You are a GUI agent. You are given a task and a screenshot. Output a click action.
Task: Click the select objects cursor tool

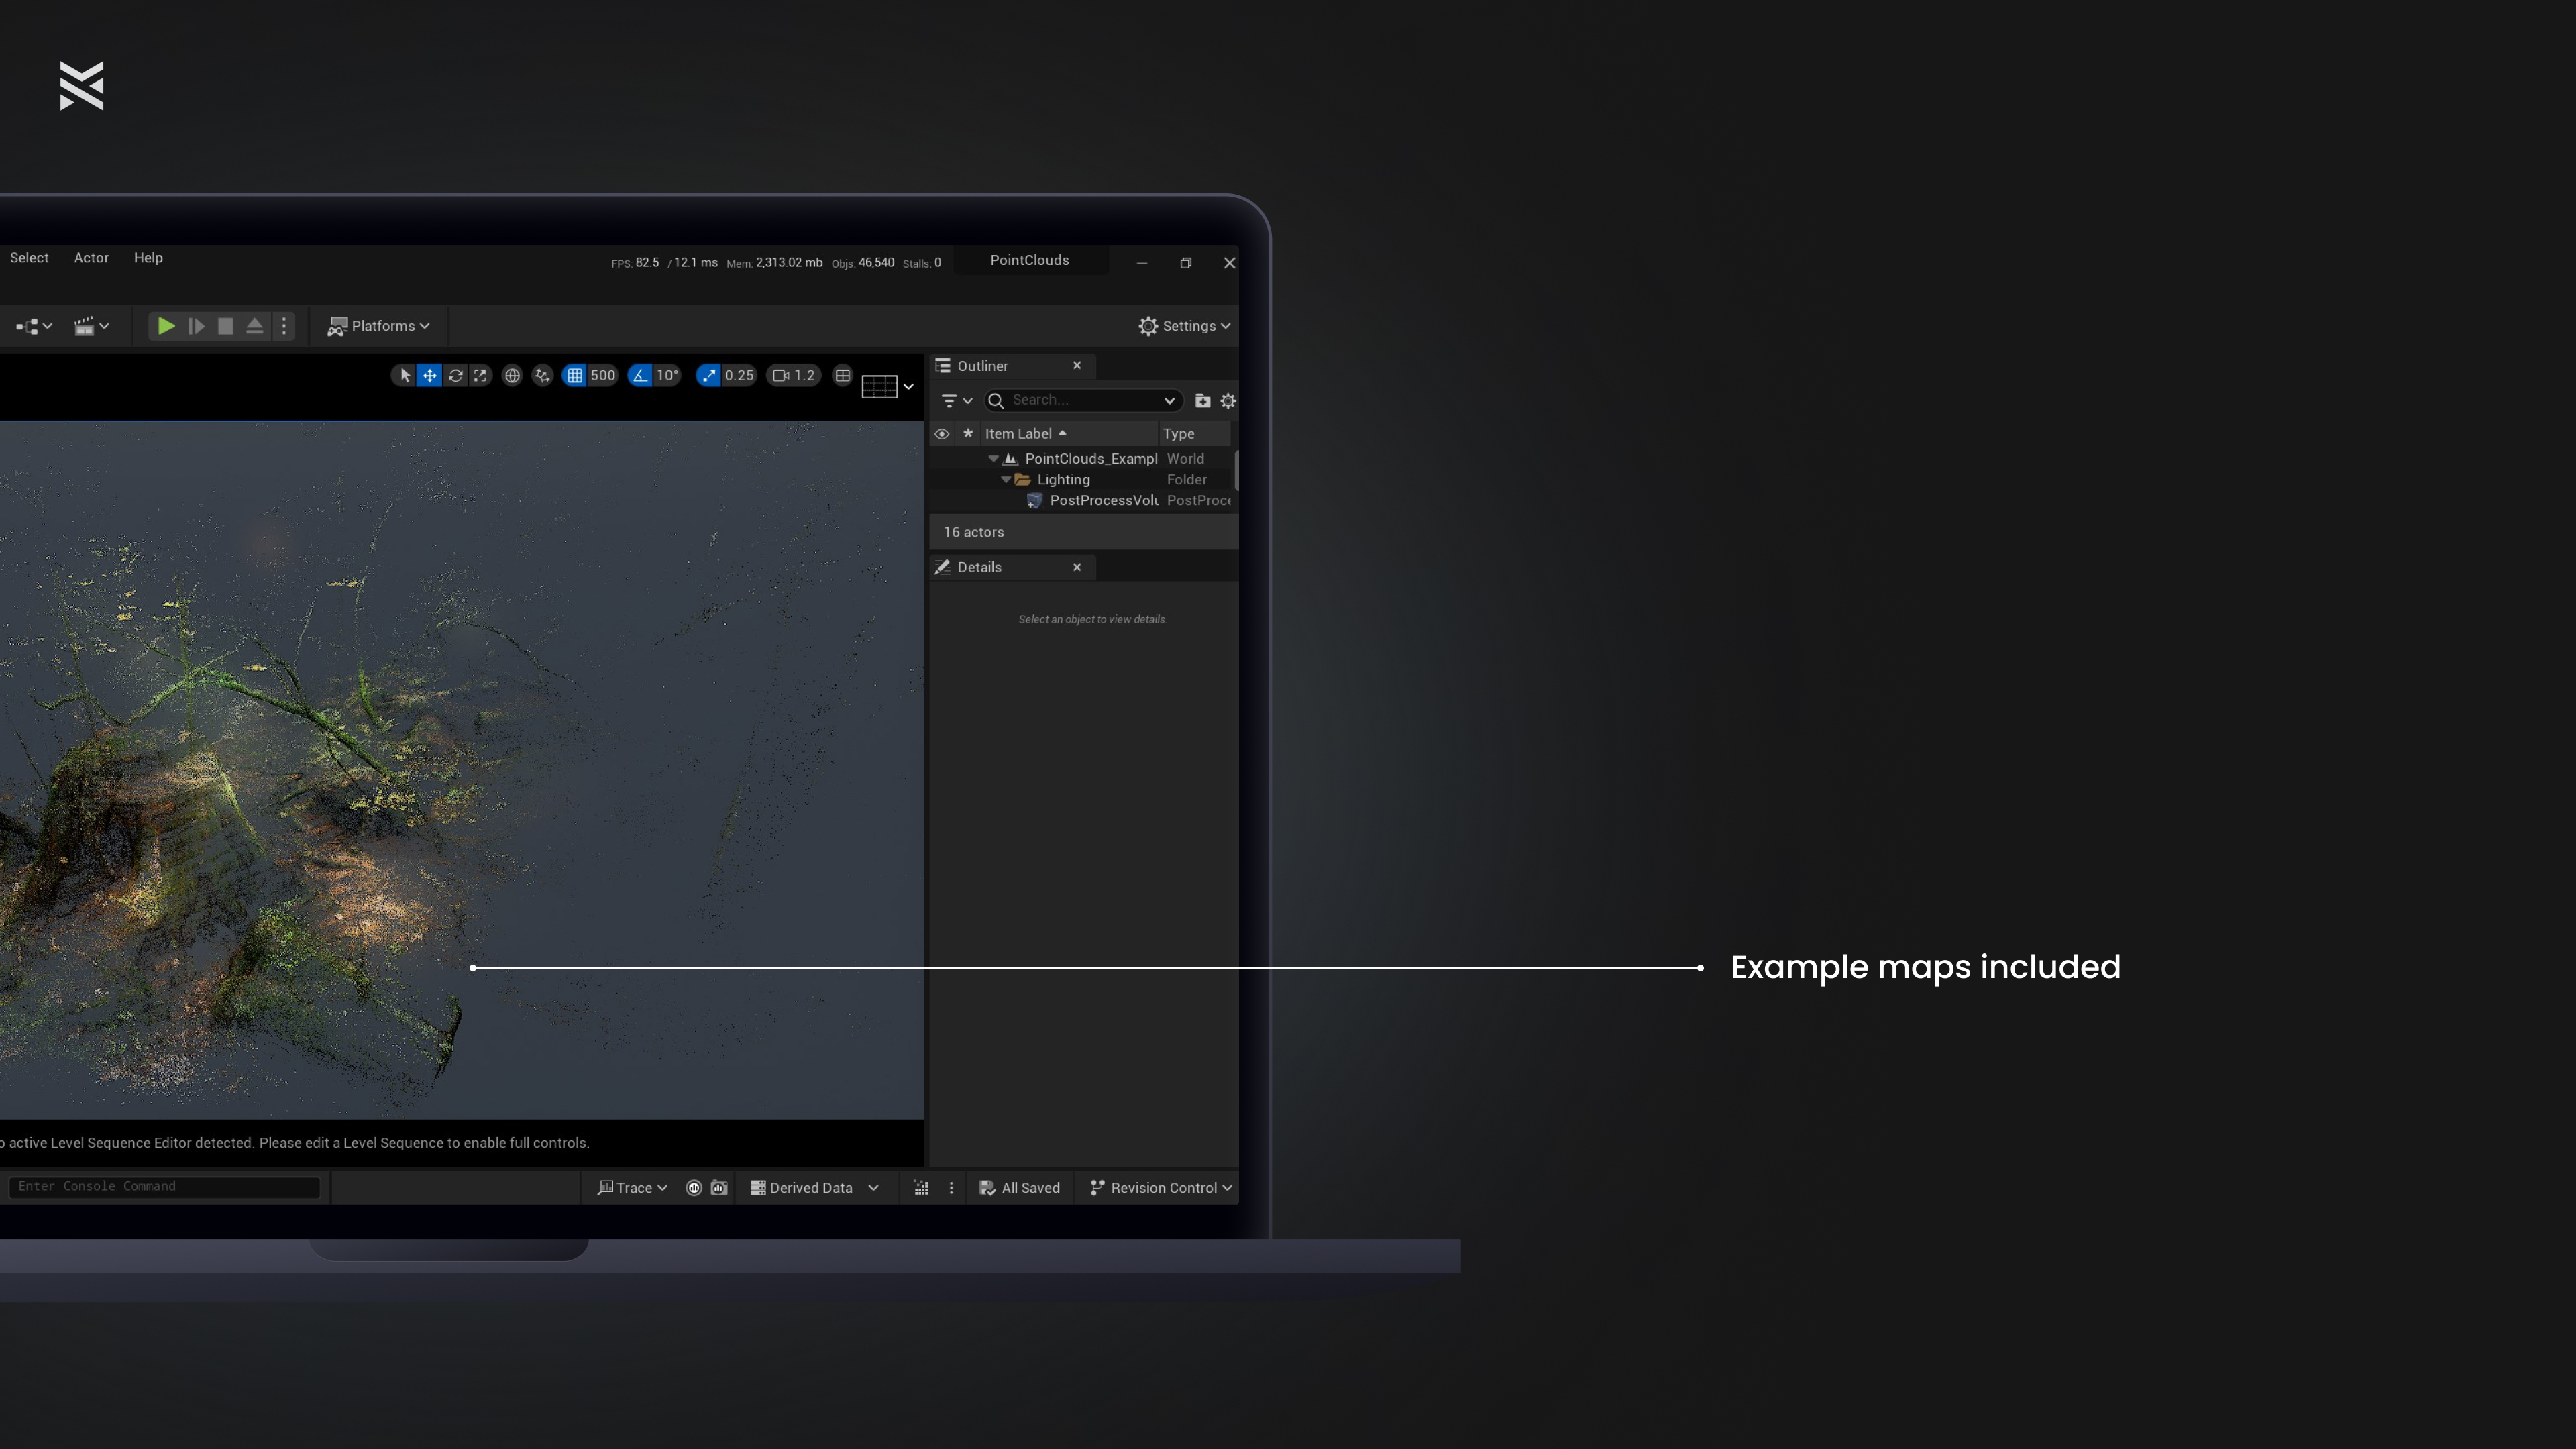404,376
